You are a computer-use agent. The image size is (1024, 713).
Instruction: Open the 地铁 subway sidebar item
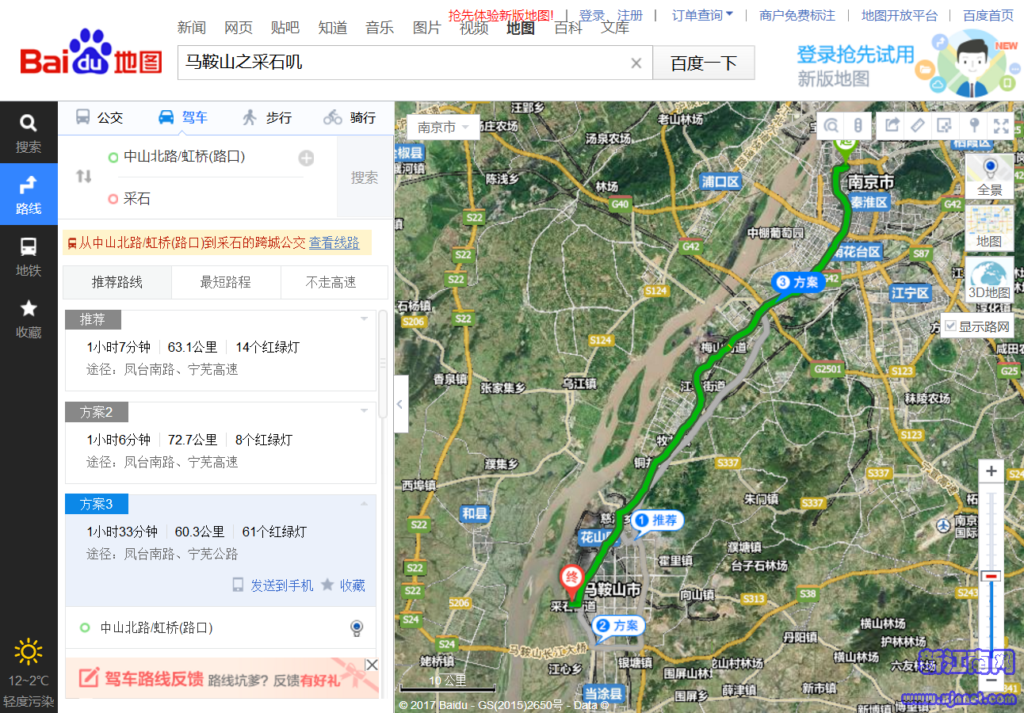[29, 256]
